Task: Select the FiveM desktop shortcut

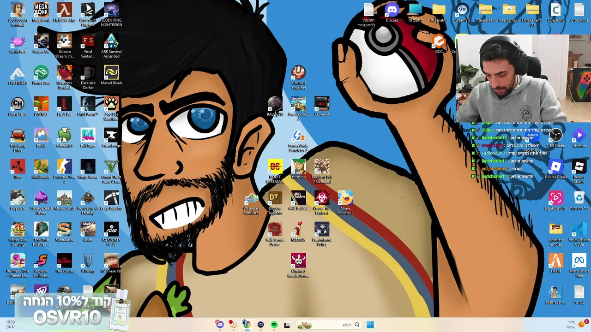Action: tap(556, 263)
